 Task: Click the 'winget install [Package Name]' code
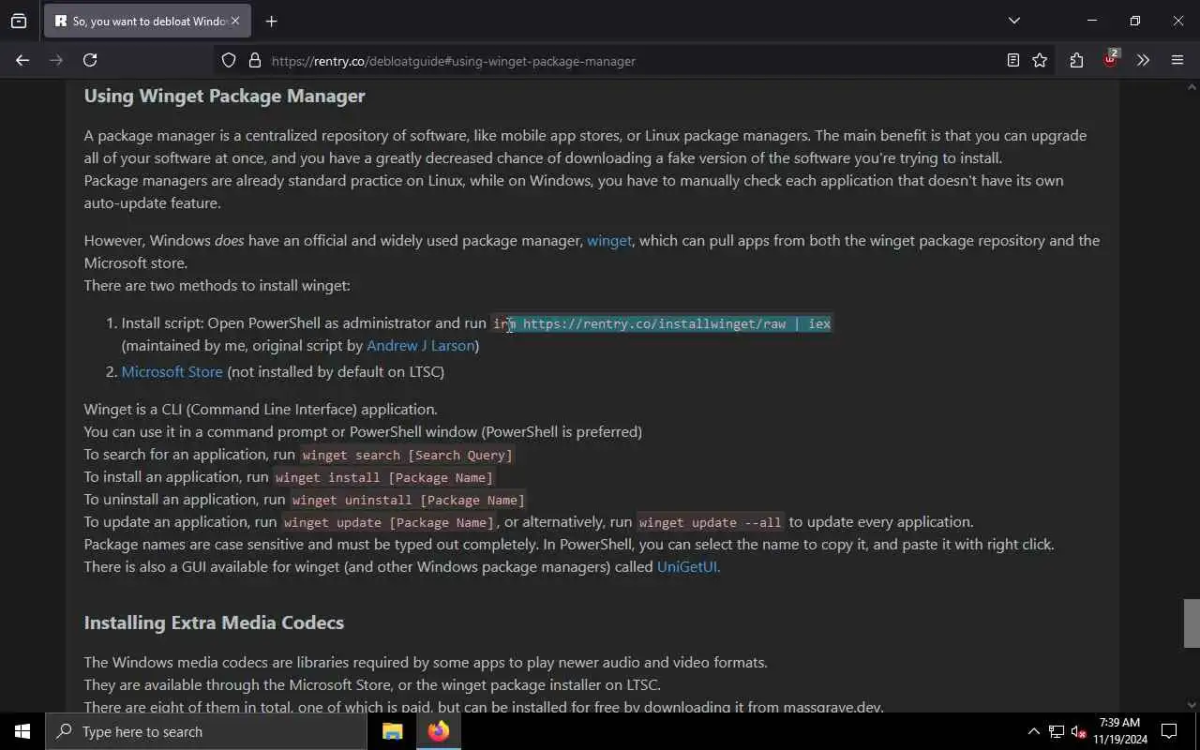tap(384, 477)
